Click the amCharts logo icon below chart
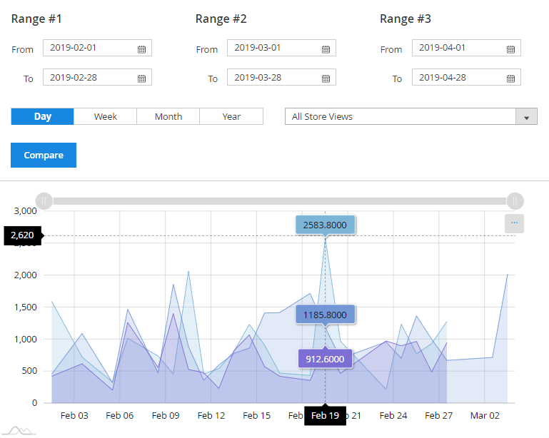Screen dimensions: 549x438 pyautogui.click(x=18, y=429)
